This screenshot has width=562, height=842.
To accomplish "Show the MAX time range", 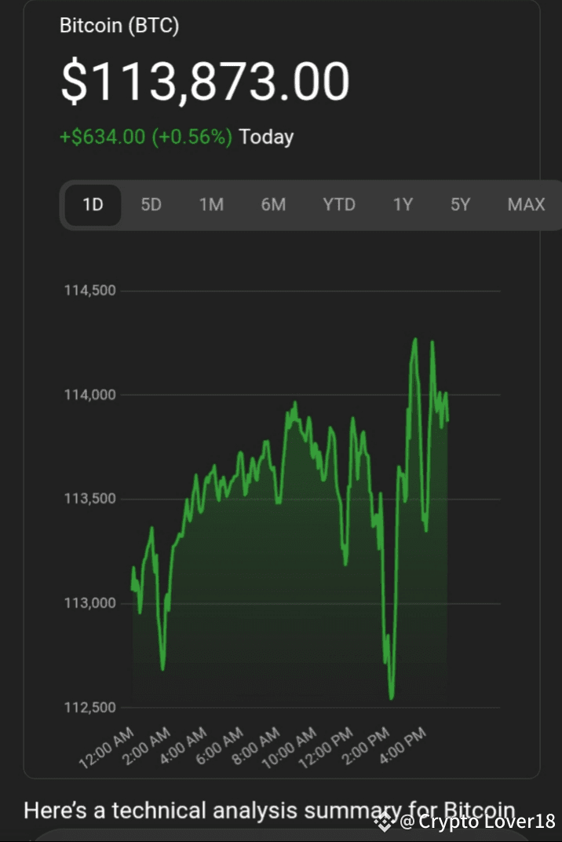I will [526, 205].
